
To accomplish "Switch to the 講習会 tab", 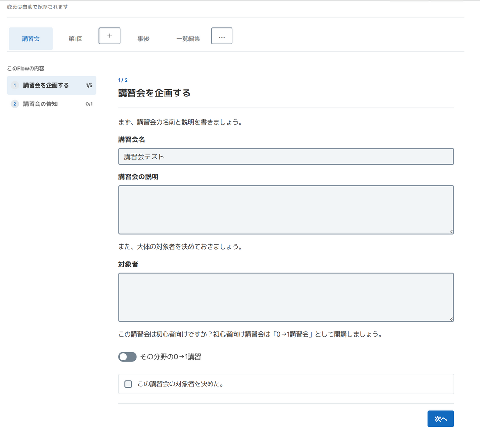I will (31, 38).
